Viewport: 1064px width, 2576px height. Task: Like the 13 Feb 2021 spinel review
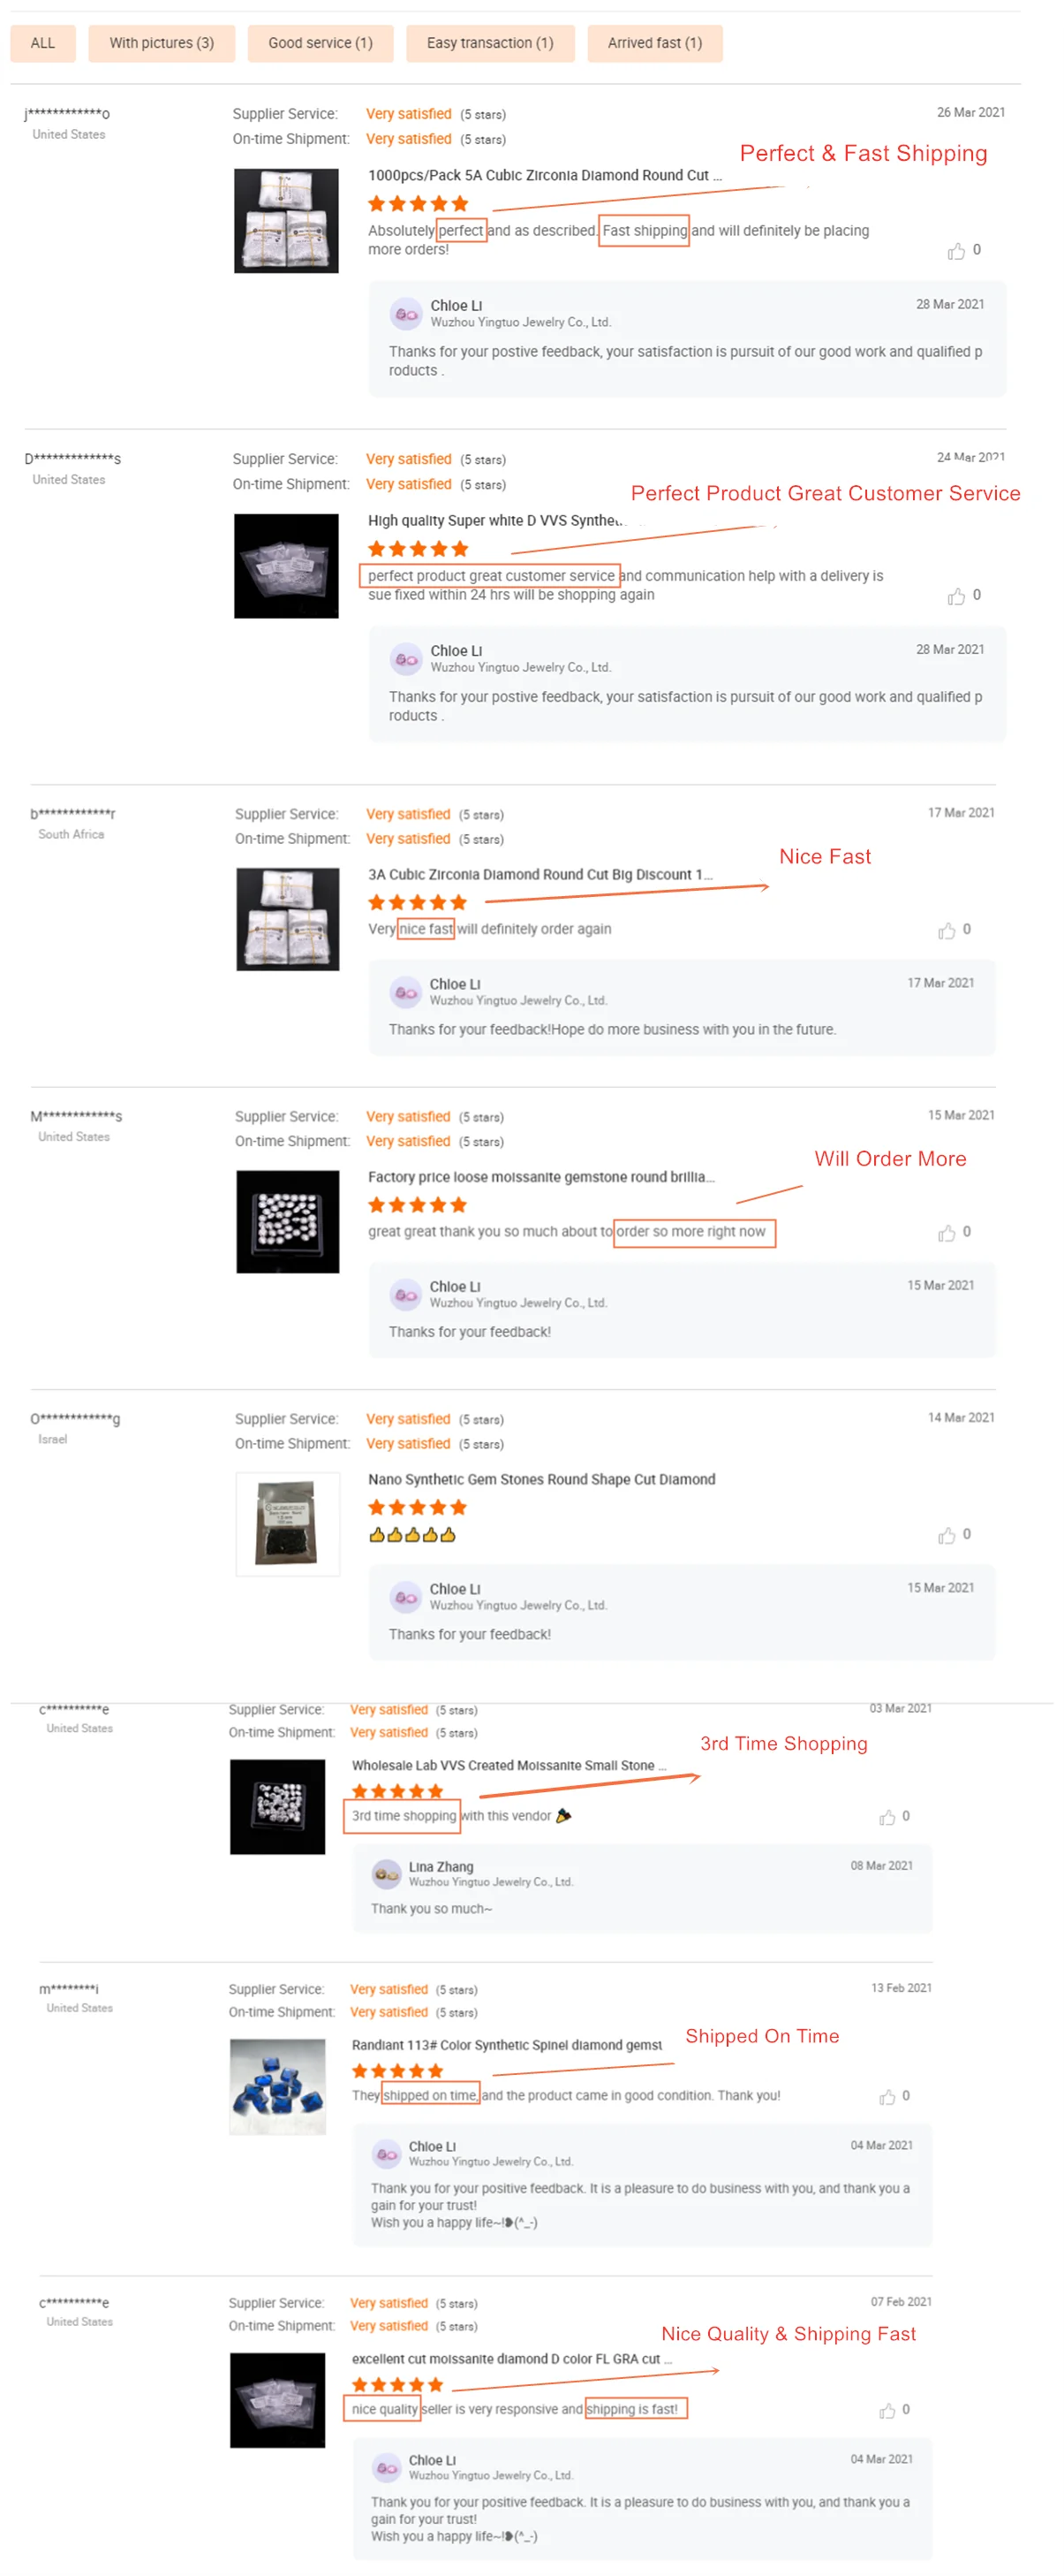(887, 2097)
